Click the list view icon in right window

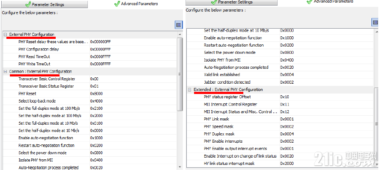point(375,22)
